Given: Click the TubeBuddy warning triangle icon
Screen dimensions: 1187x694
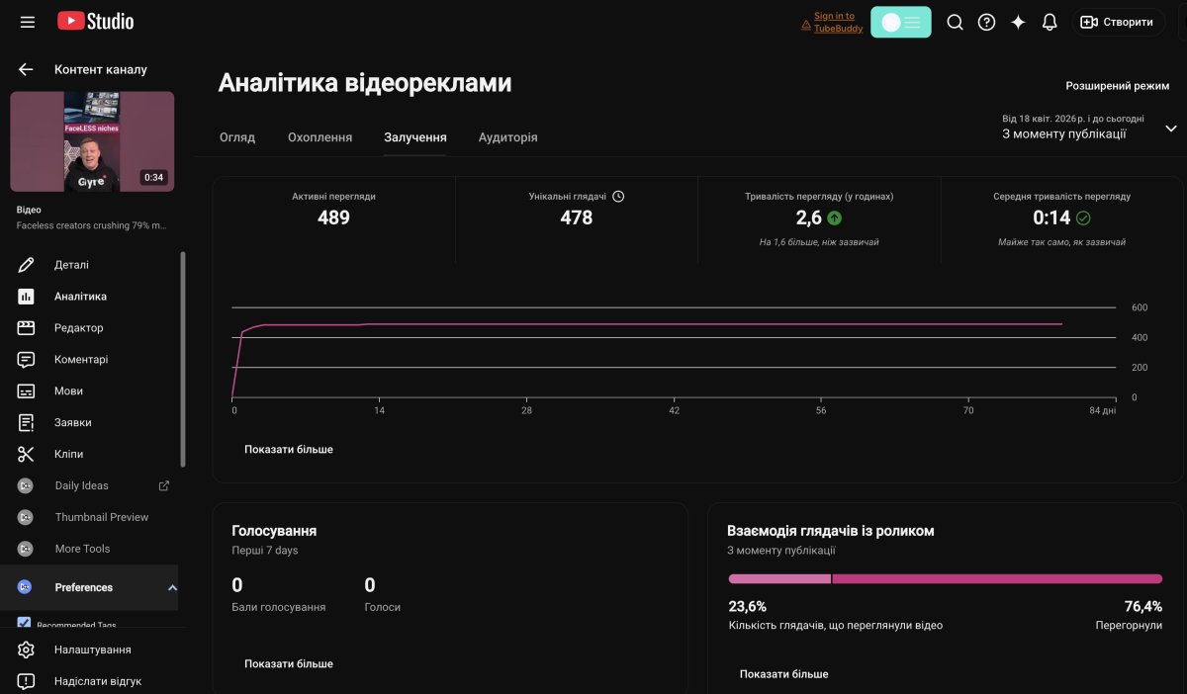Looking at the screenshot, I should (x=806, y=26).
